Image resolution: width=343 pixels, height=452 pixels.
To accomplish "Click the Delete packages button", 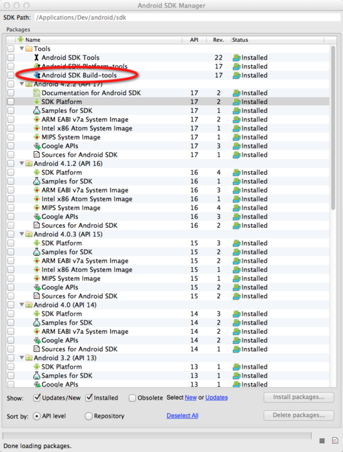I will coord(299,415).
